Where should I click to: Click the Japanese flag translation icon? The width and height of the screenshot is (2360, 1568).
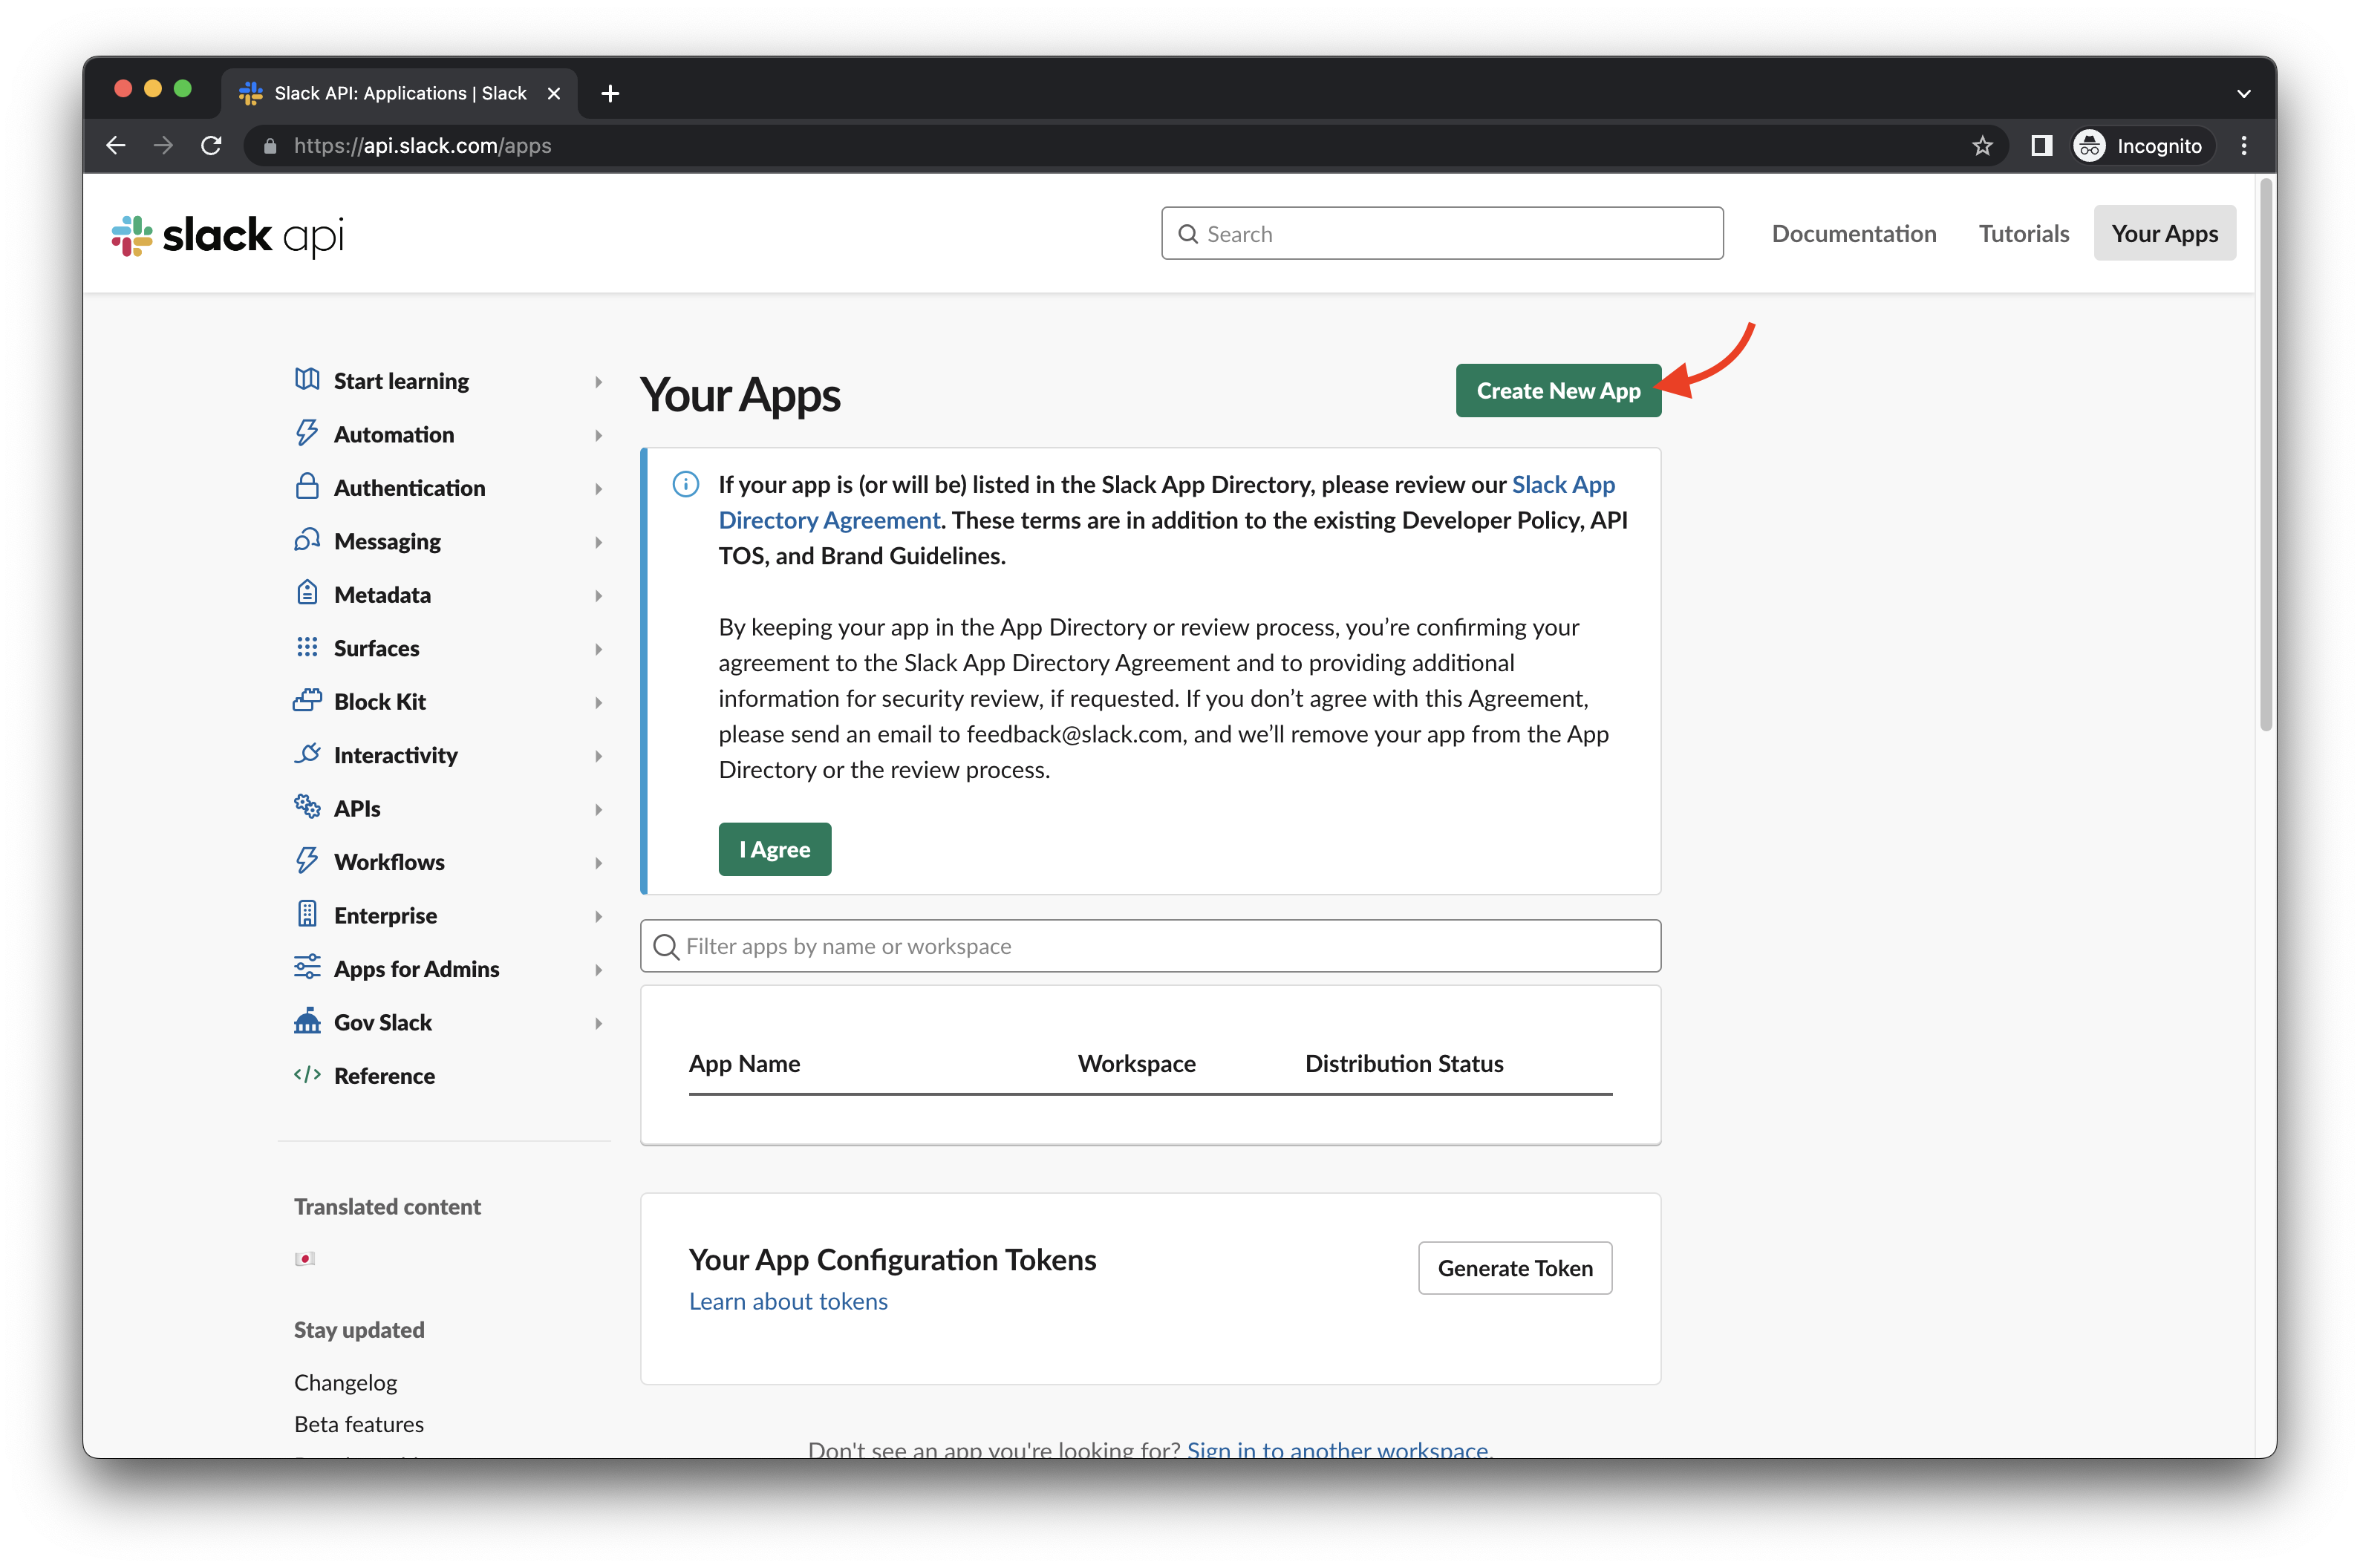coord(305,1258)
